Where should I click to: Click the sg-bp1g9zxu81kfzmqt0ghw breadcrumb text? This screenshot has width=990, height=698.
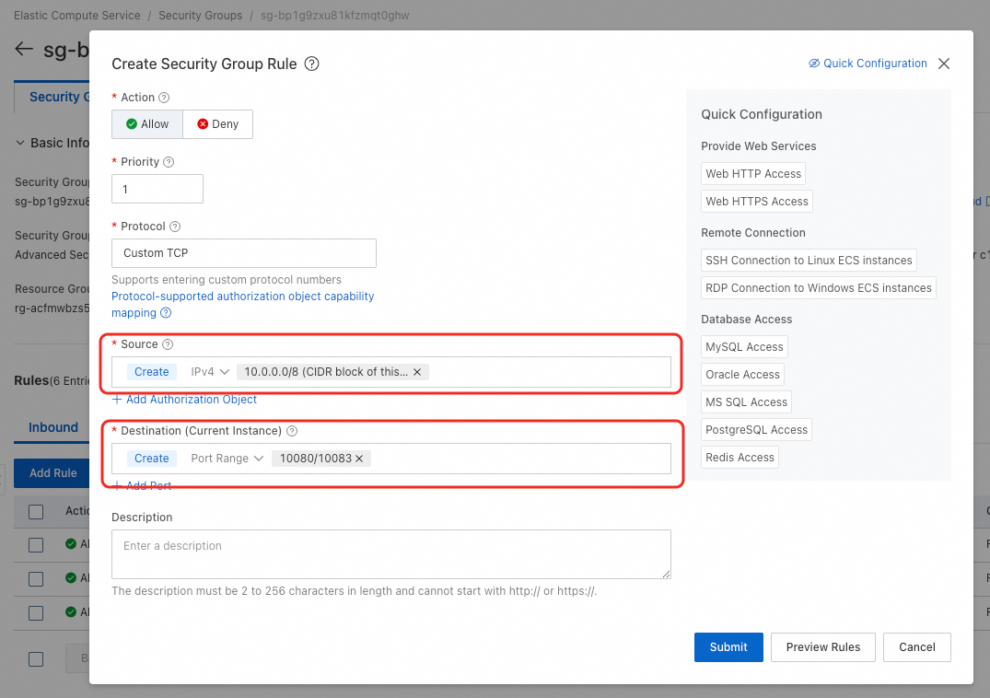click(334, 15)
